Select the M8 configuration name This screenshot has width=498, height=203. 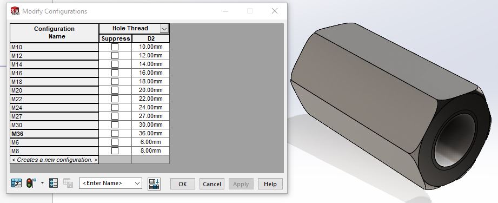pos(54,151)
